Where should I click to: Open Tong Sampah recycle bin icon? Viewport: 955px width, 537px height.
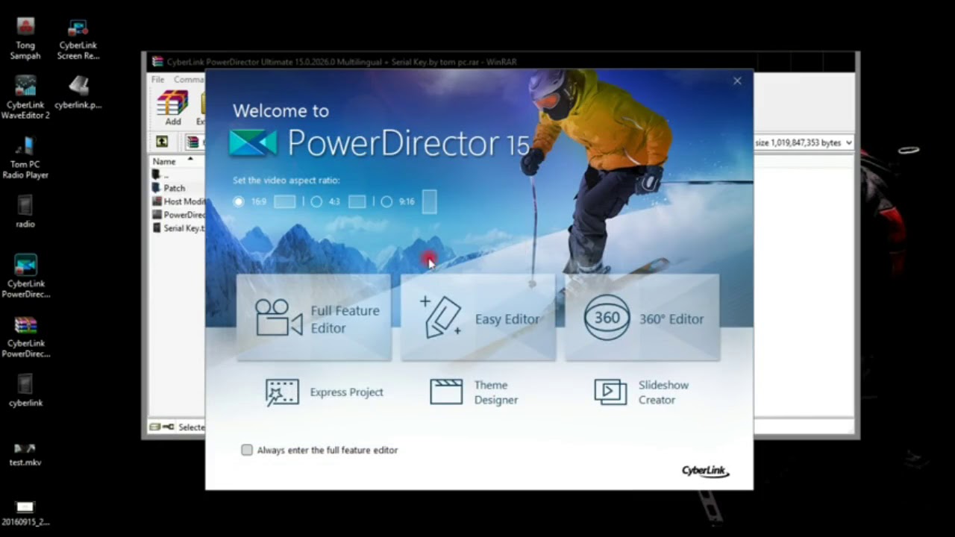[x=25, y=40]
